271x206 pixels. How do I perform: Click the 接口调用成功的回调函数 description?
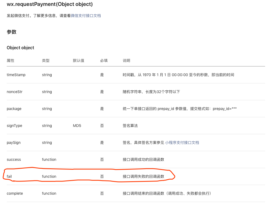[x=143, y=159]
